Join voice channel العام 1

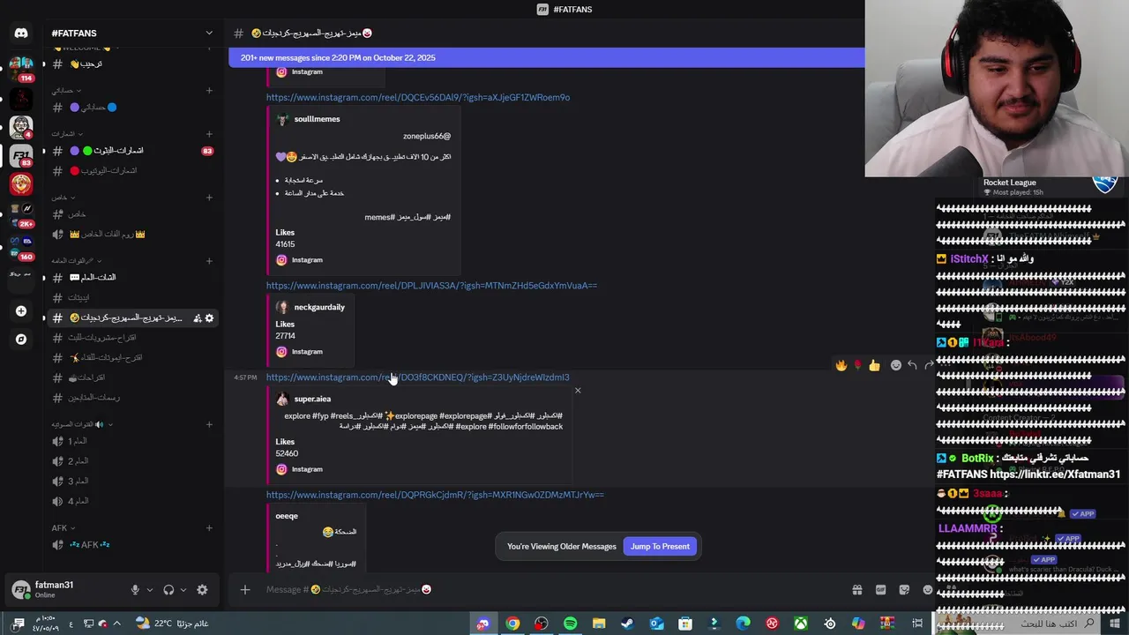(x=132, y=441)
